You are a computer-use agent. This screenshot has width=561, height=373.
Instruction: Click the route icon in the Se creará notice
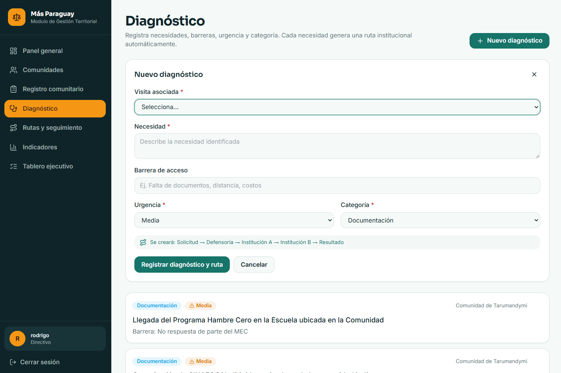click(143, 242)
